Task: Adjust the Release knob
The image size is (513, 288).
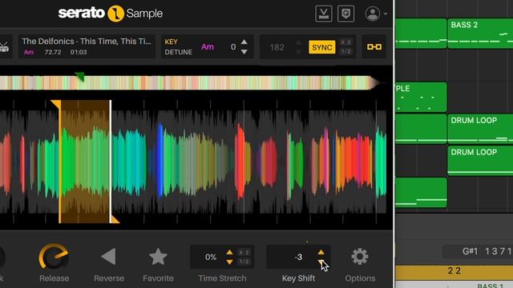Action: tap(54, 256)
